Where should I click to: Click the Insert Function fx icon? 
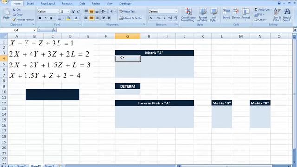click(54, 30)
